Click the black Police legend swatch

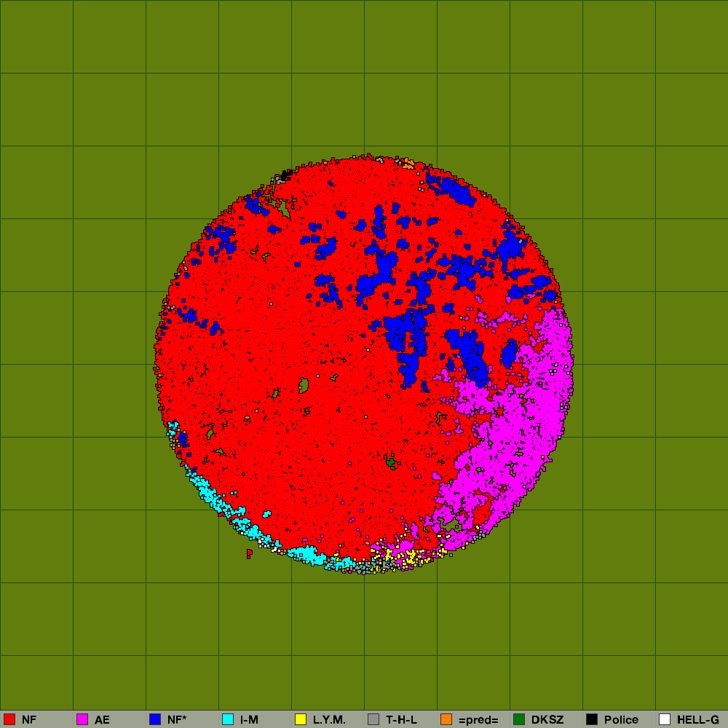pyautogui.click(x=592, y=719)
